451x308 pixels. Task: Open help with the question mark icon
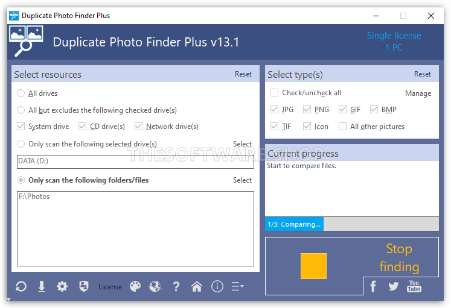[x=176, y=286]
